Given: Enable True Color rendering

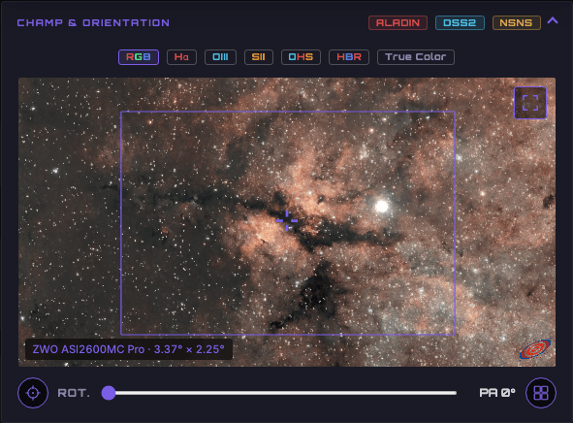Looking at the screenshot, I should point(416,57).
